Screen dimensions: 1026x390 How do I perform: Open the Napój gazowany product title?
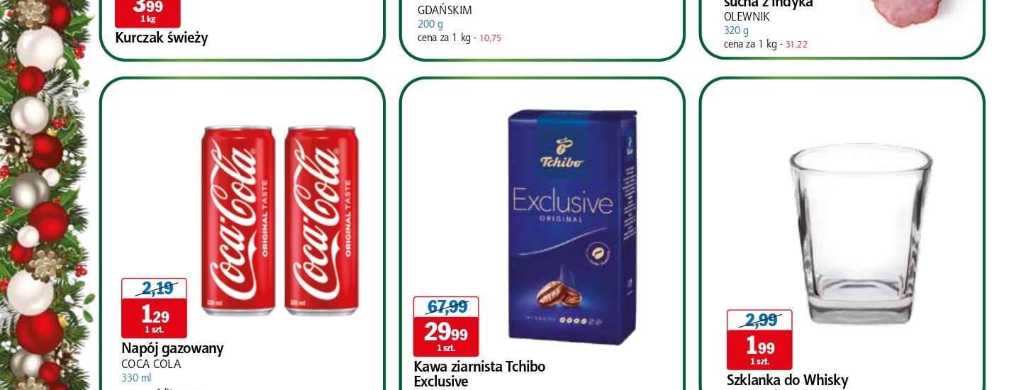(x=172, y=348)
